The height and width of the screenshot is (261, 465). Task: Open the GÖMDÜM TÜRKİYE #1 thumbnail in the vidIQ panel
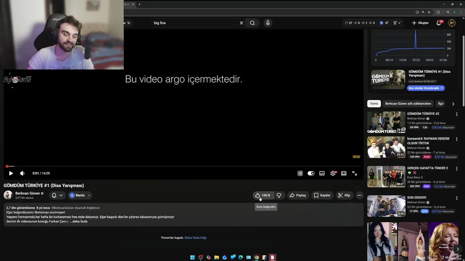click(388, 79)
